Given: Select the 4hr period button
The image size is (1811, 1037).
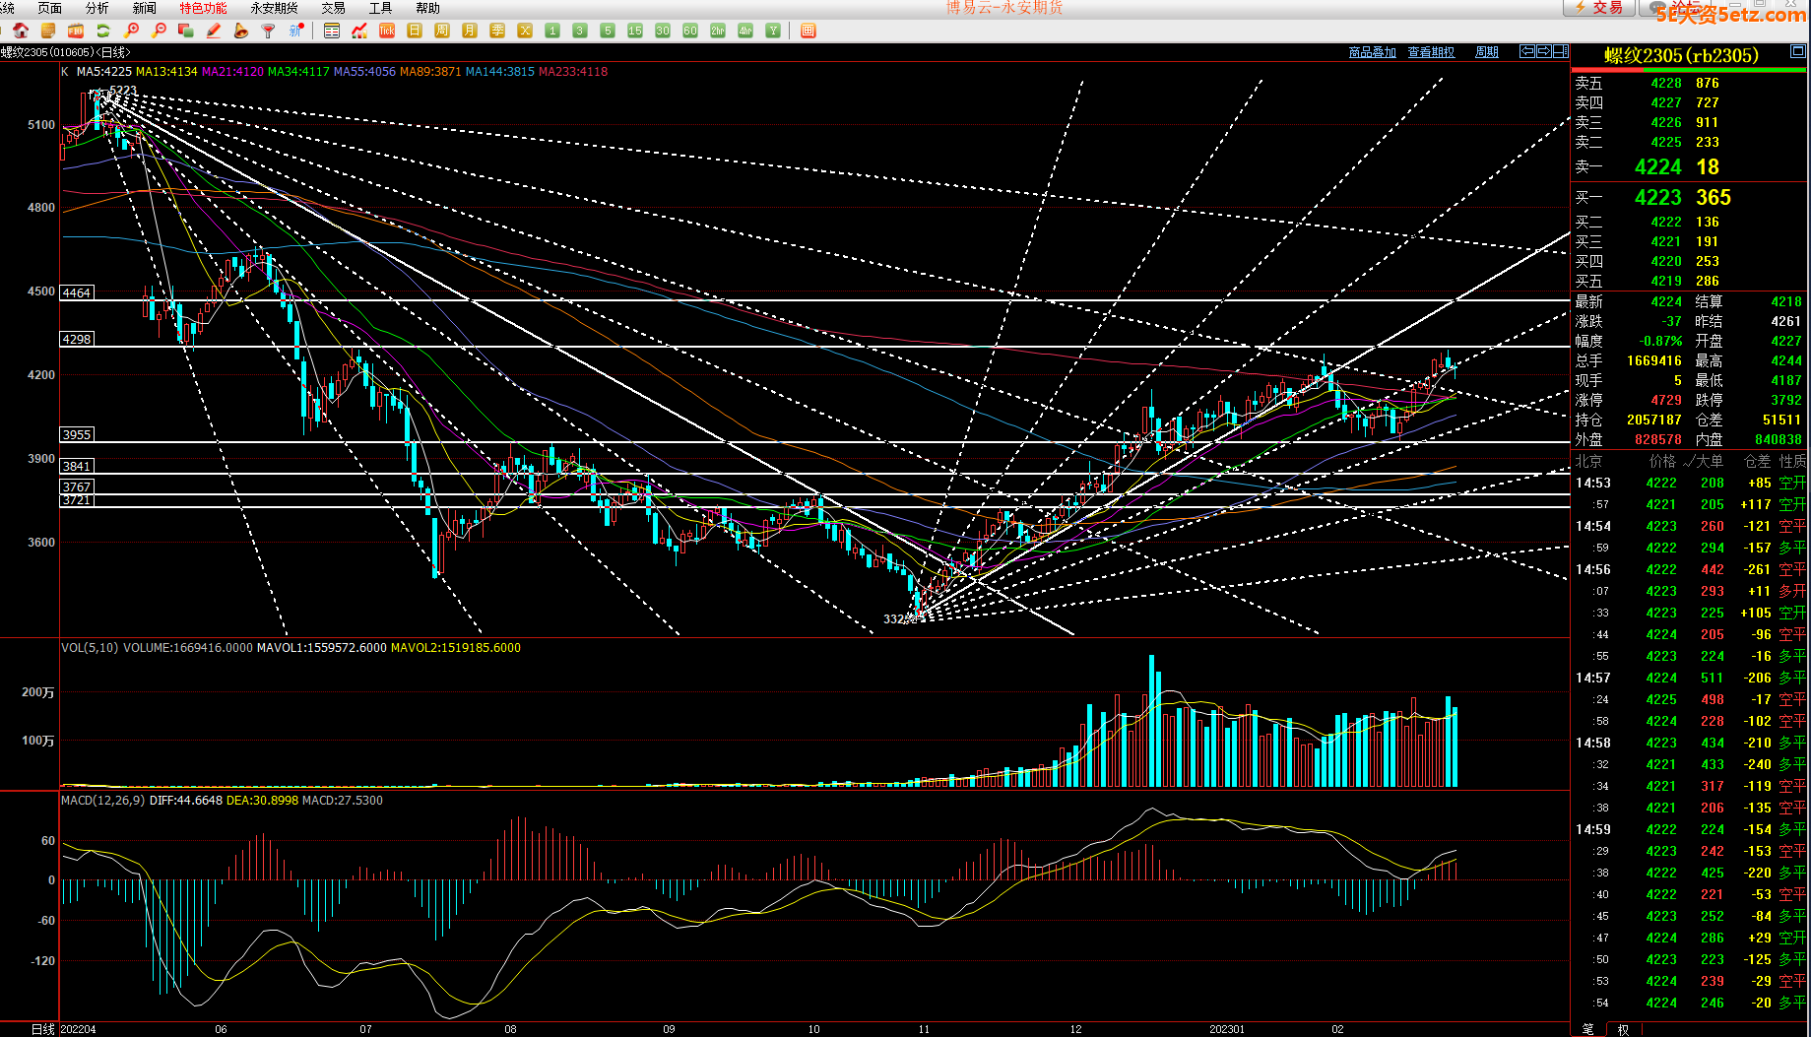Looking at the screenshot, I should pyautogui.click(x=745, y=31).
